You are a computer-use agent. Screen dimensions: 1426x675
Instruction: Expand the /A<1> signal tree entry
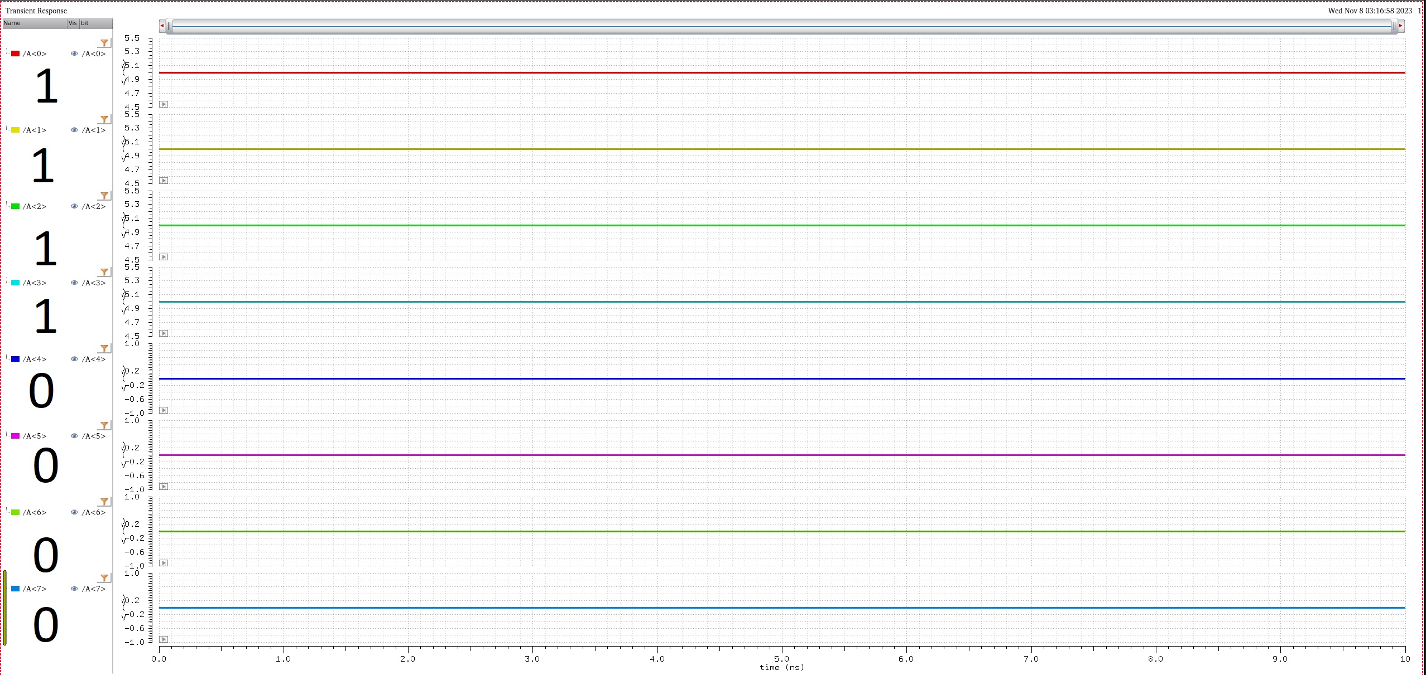7,130
